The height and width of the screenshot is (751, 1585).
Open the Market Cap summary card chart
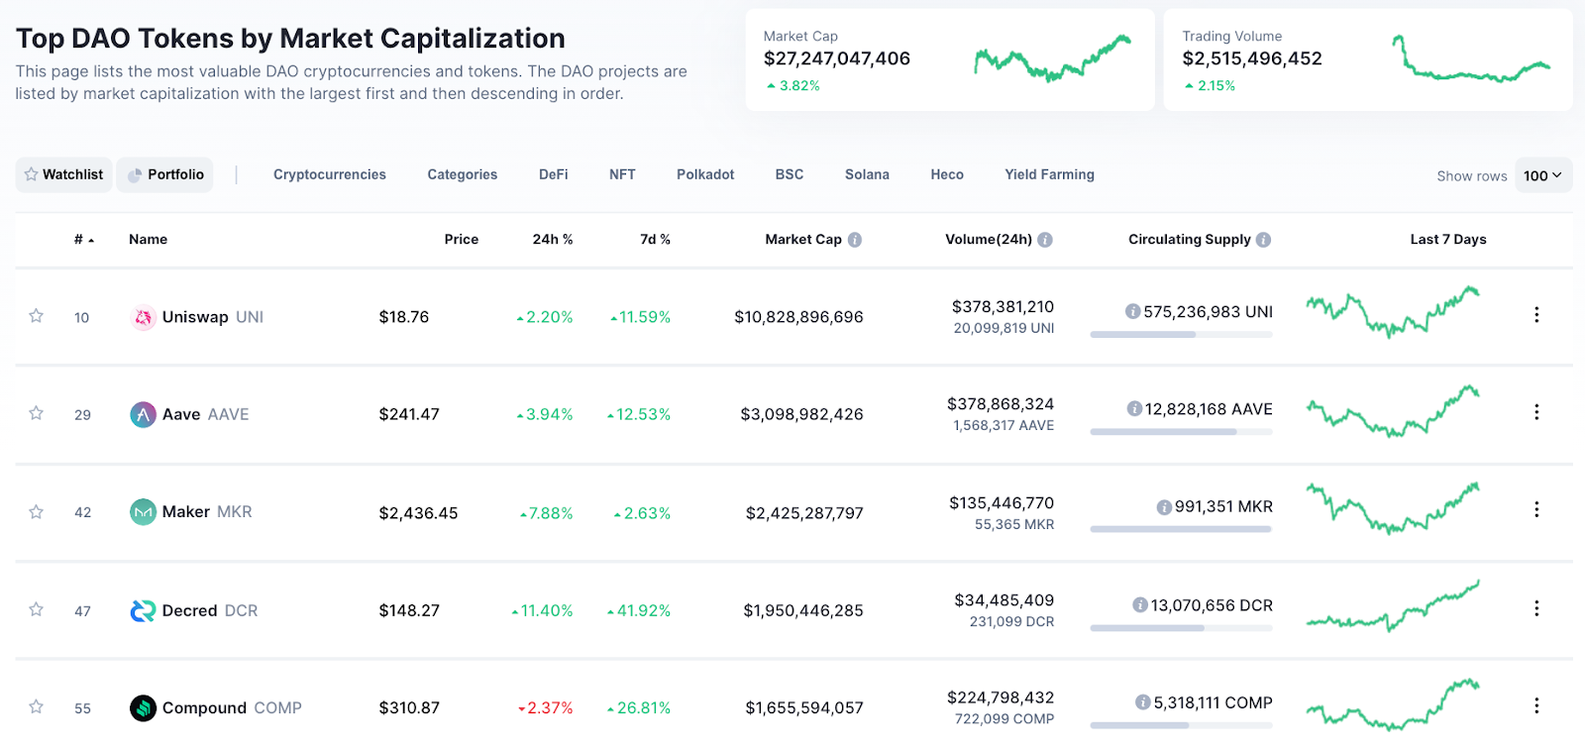click(1052, 58)
